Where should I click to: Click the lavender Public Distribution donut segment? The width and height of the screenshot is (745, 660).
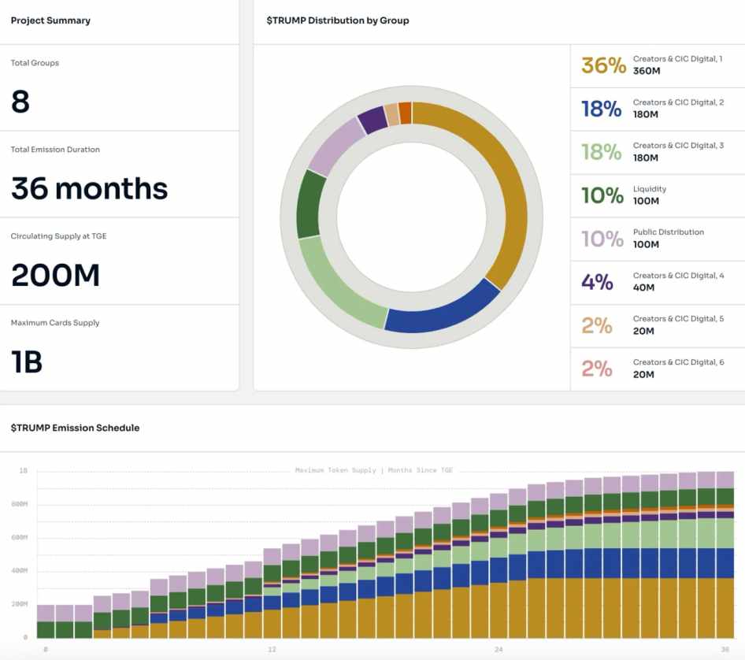(x=335, y=147)
